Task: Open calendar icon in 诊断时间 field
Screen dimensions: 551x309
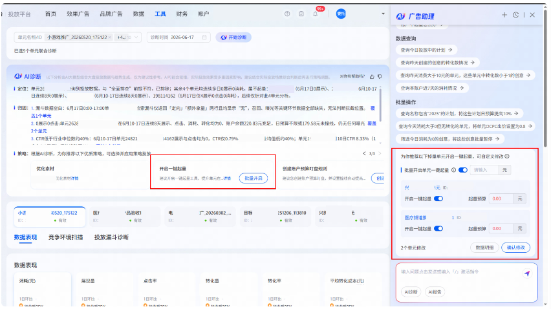Action: 204,37
